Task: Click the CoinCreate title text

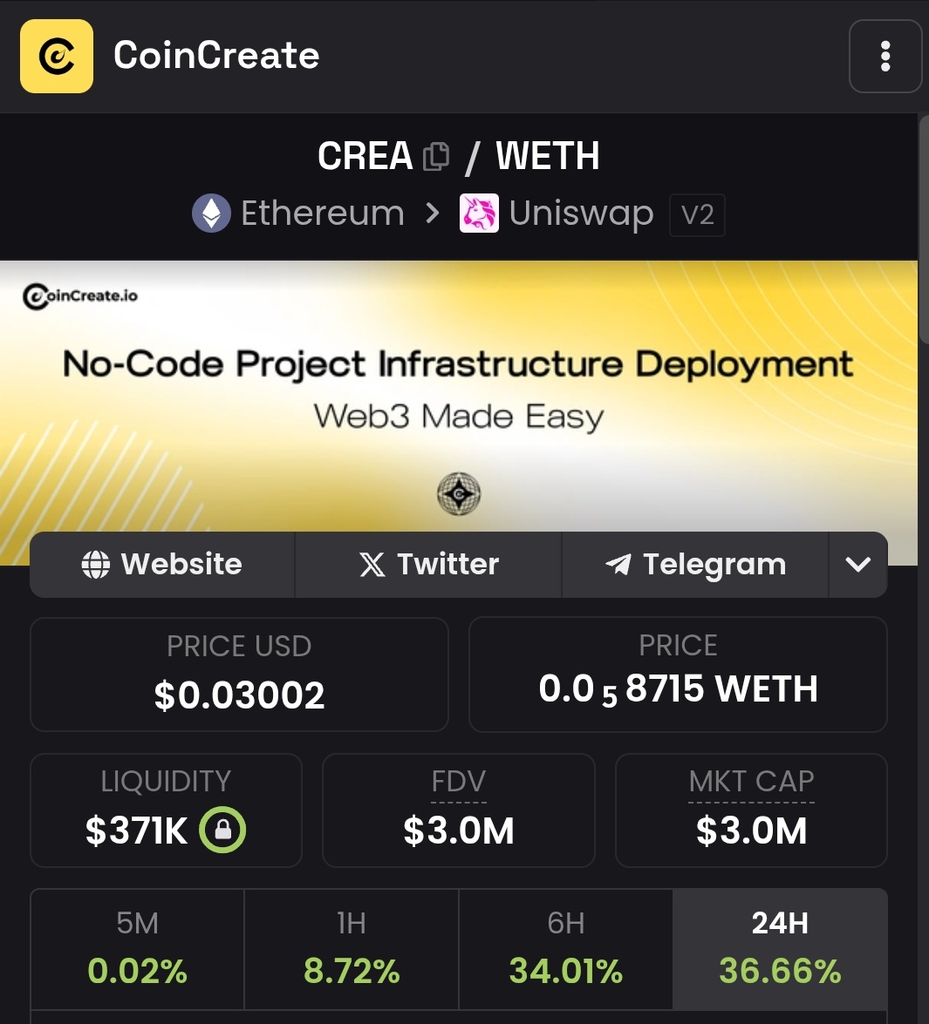Action: point(216,56)
